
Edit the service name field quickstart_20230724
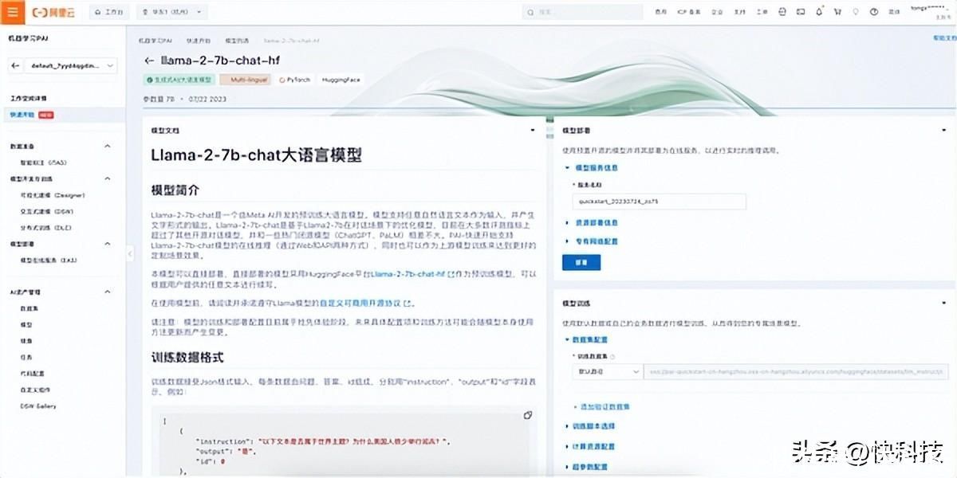(x=659, y=202)
